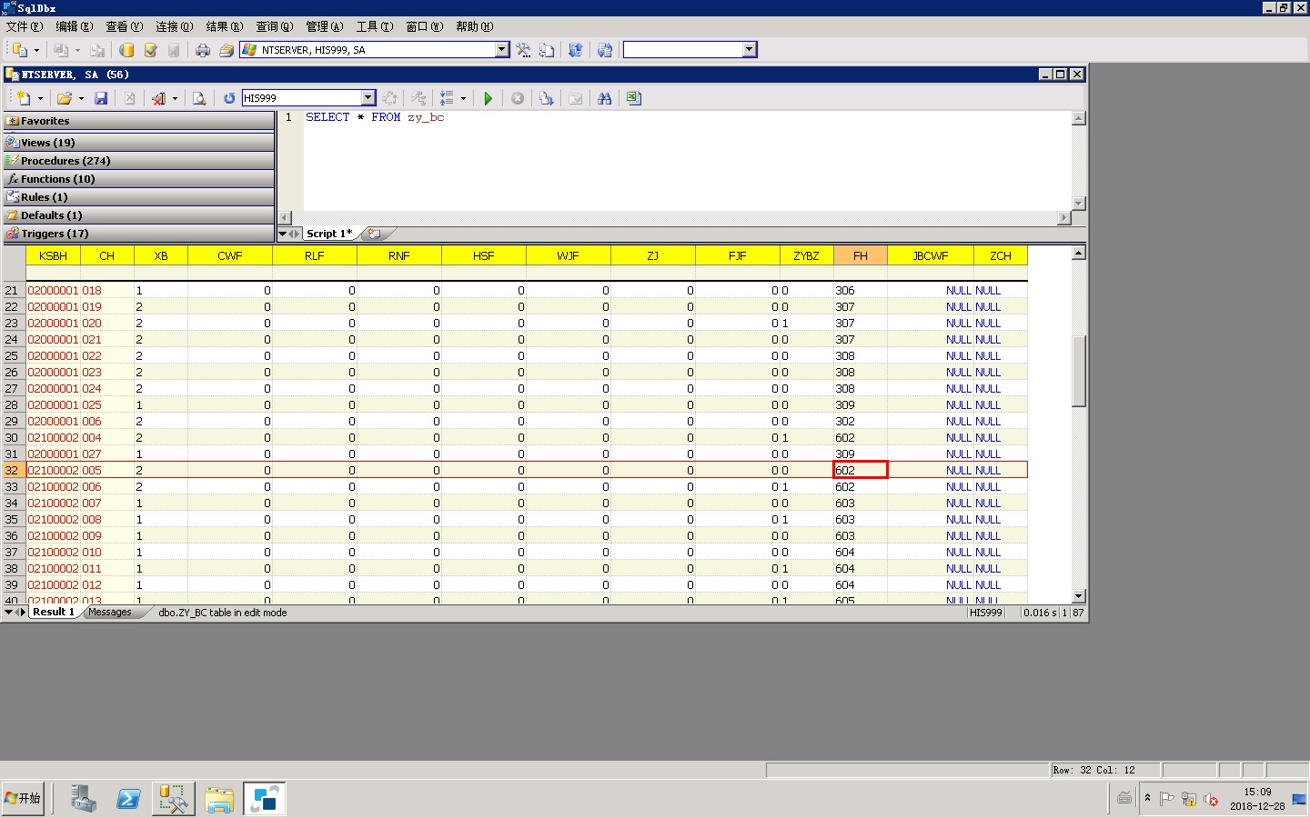Click the add new tab icon beside Script 1*

click(374, 234)
